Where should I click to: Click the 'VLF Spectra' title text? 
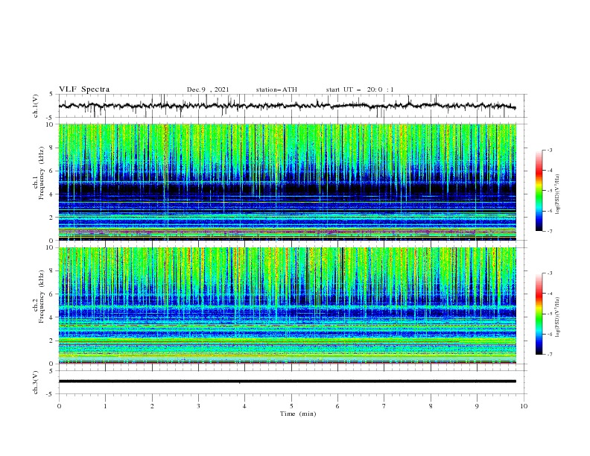84,89
